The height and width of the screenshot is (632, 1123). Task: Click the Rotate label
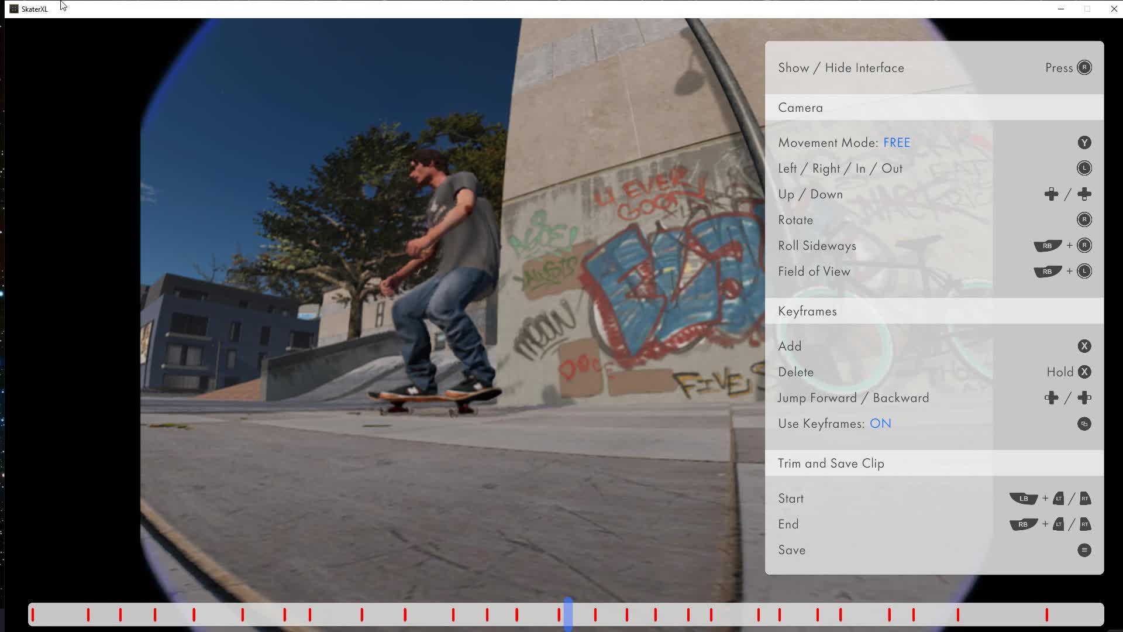click(795, 220)
